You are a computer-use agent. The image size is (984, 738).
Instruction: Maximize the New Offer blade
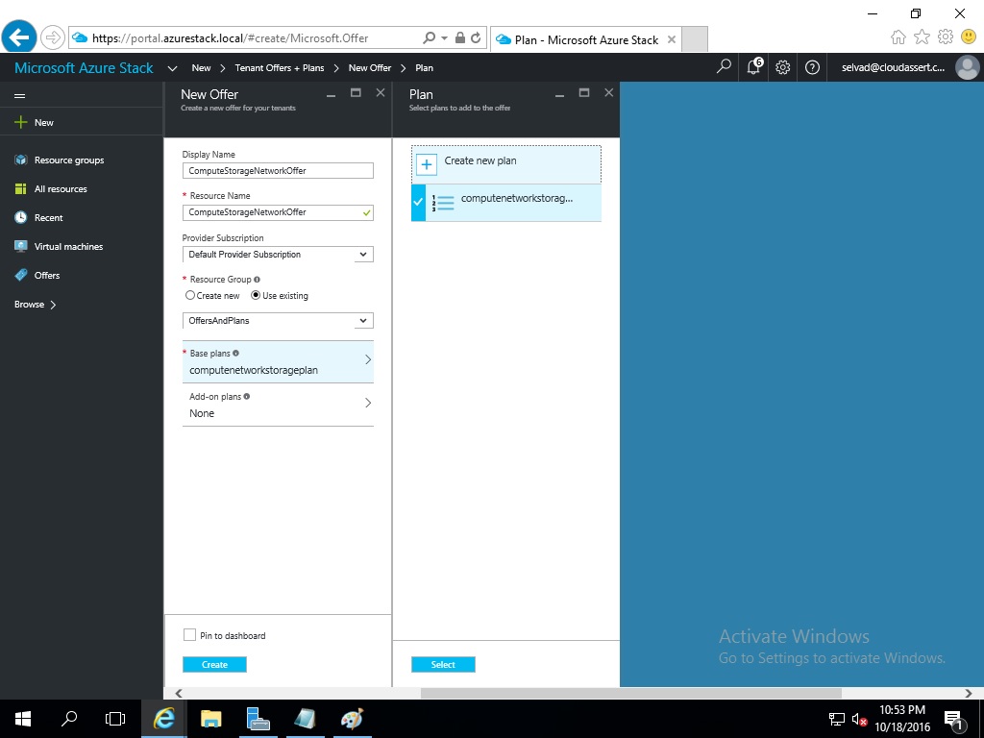pyautogui.click(x=356, y=93)
